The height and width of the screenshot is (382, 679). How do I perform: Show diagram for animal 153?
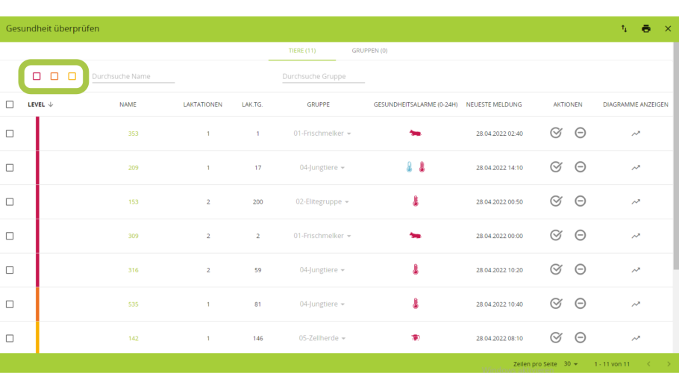[635, 201]
